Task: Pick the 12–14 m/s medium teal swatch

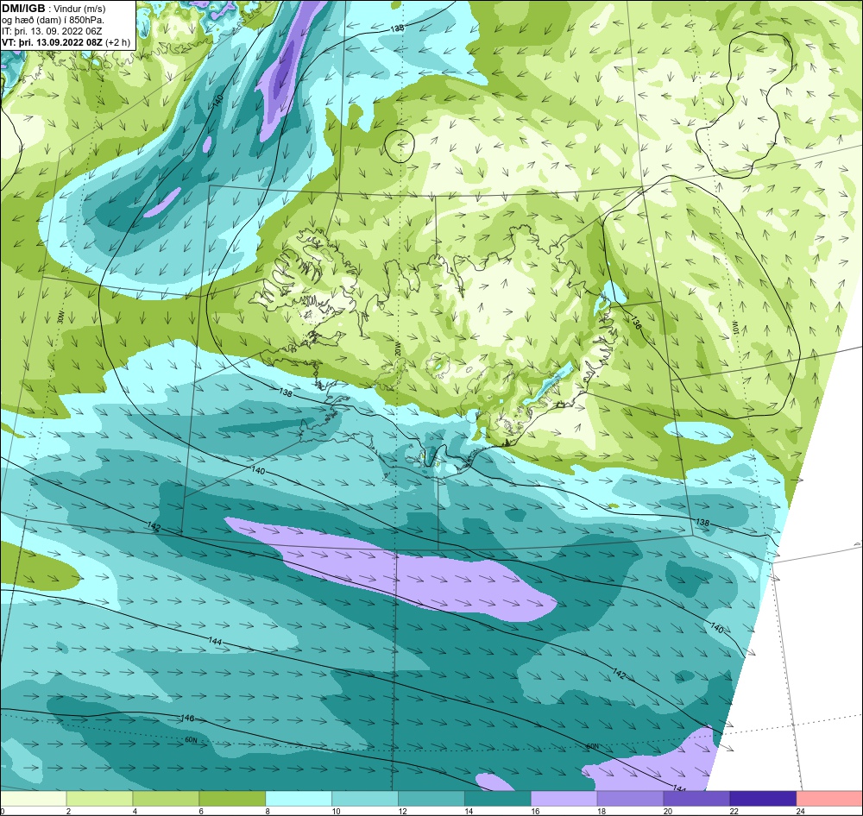Action: coord(431,799)
